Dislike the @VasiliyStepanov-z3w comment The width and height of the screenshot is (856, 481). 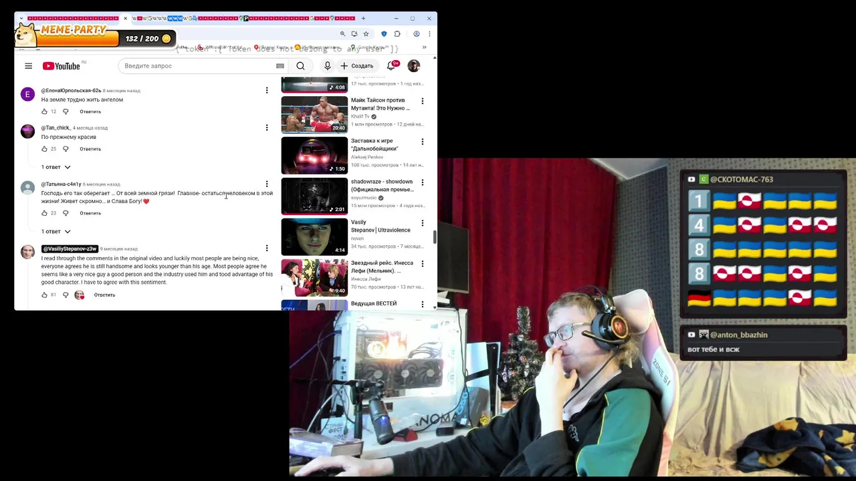[x=66, y=295]
